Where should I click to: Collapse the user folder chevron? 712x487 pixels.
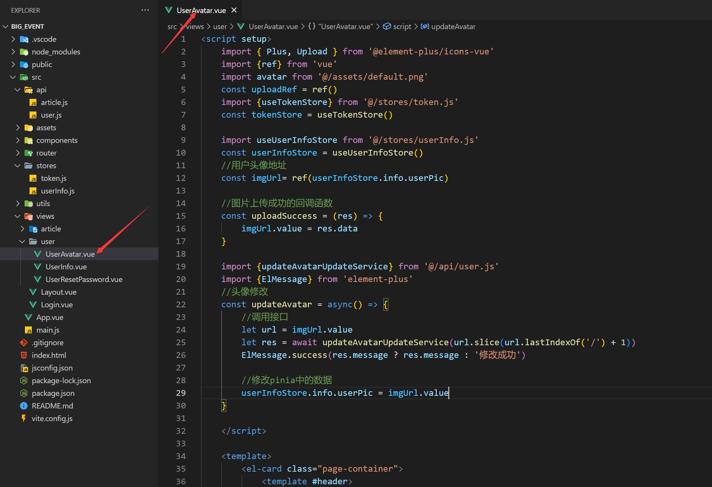22,241
